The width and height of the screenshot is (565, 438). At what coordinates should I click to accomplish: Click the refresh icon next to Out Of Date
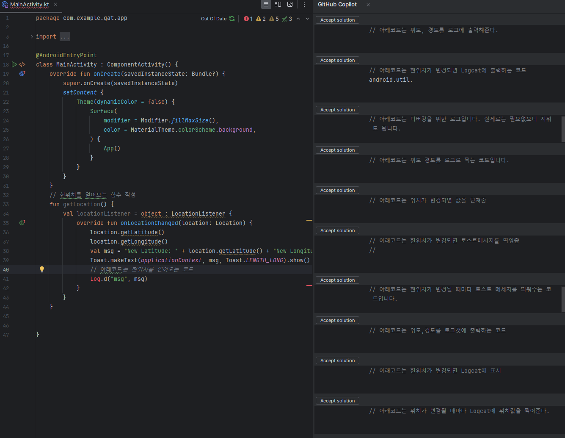(232, 19)
